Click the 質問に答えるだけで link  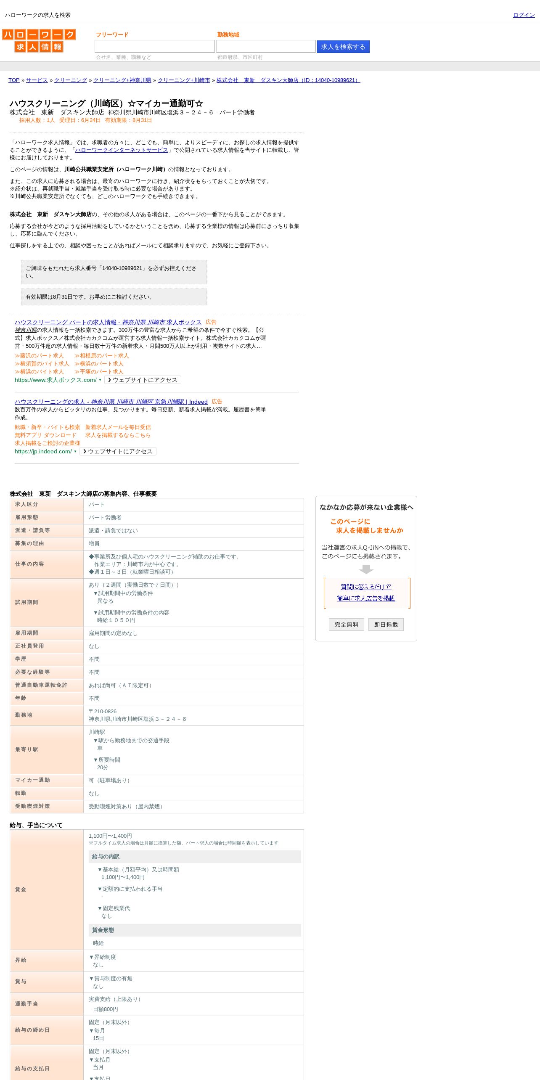click(x=366, y=587)
